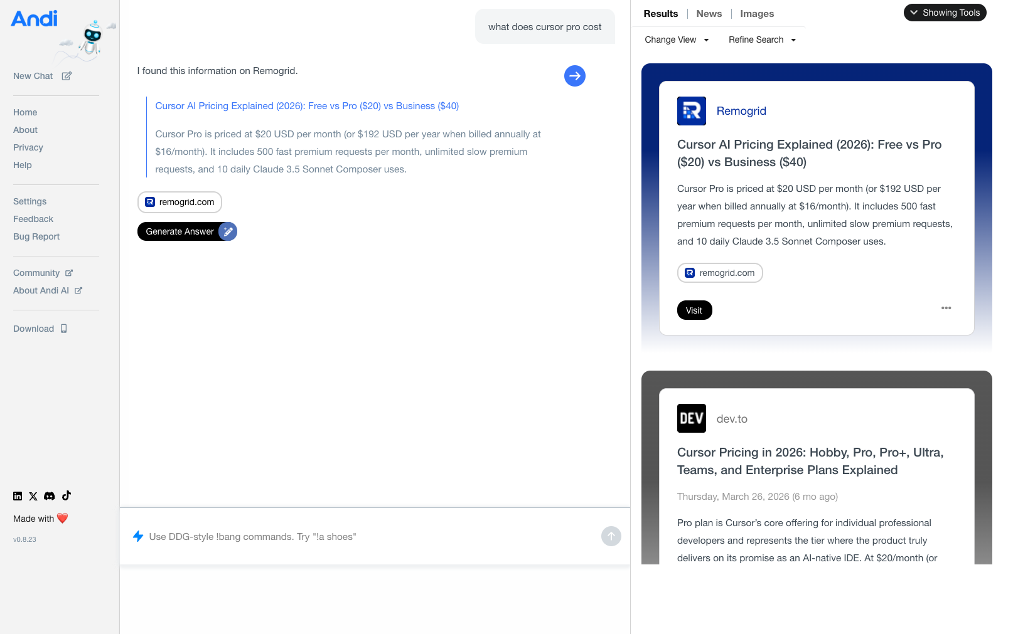Go to Home in the sidebar
1013x634 pixels.
(x=25, y=112)
